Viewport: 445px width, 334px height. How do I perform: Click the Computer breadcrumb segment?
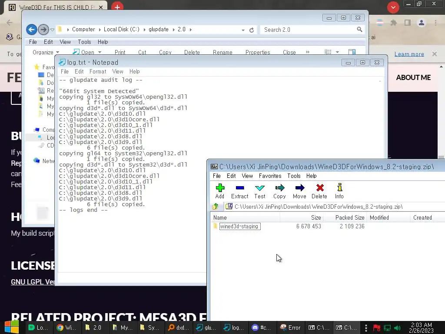point(83,30)
